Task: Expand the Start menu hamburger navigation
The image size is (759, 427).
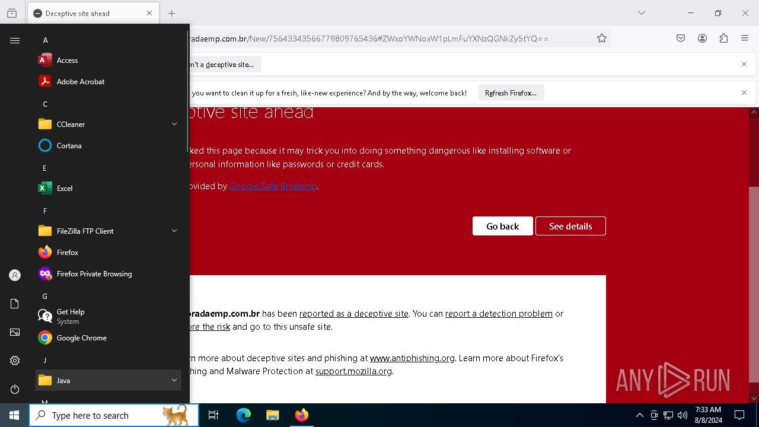Action: pos(15,40)
